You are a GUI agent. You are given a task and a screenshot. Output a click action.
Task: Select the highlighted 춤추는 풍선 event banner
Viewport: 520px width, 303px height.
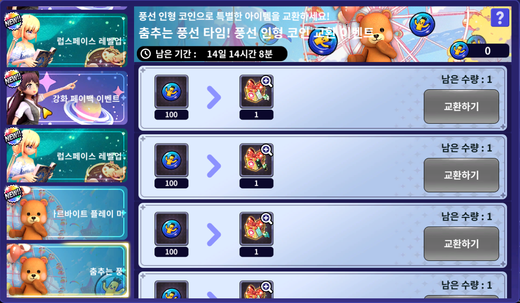coord(67,271)
